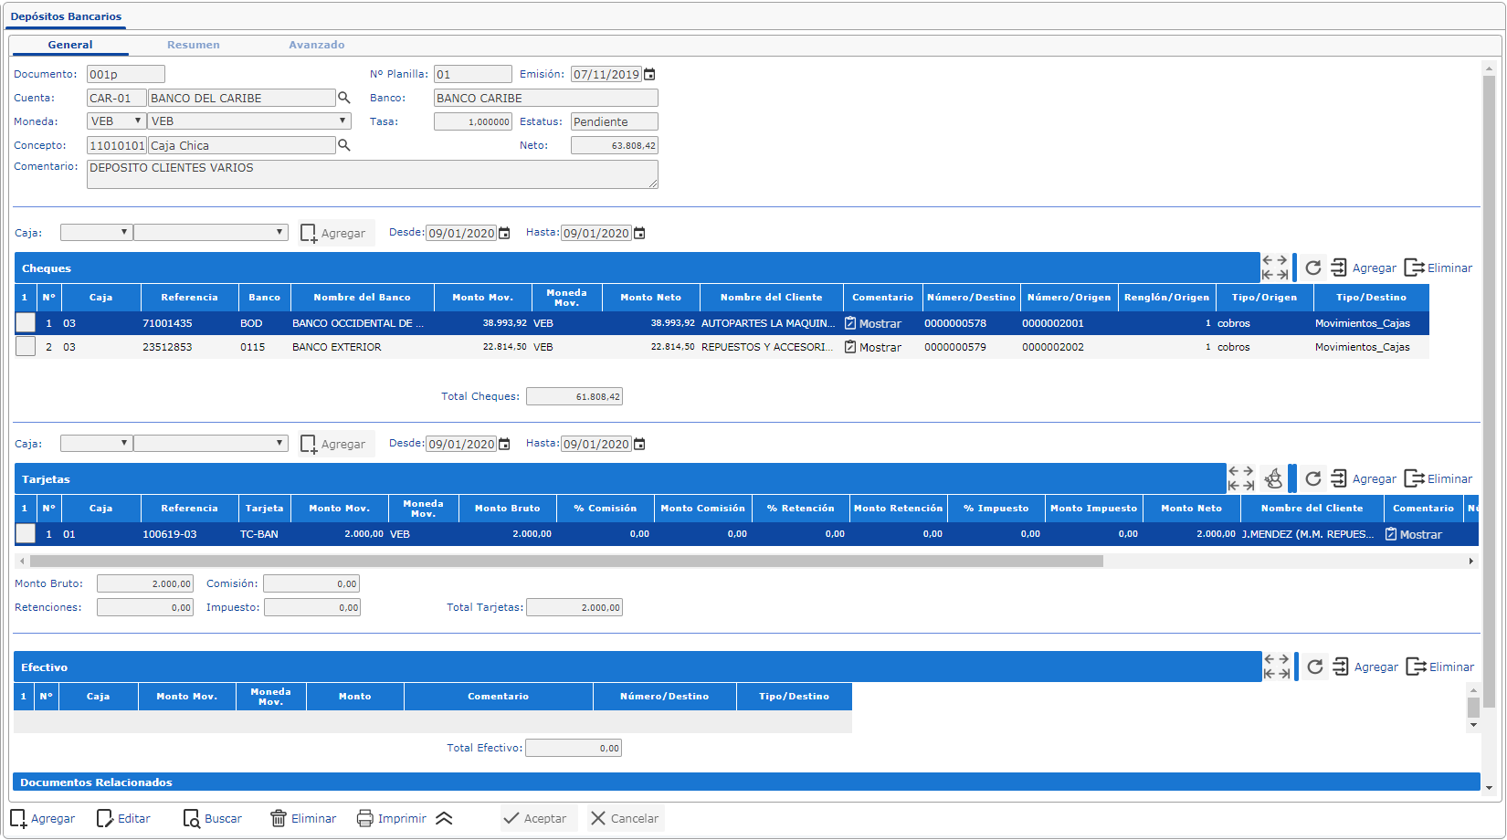Open the Moneda VEB code dropdown
Viewport: 1507px width, 840px height.
[116, 121]
